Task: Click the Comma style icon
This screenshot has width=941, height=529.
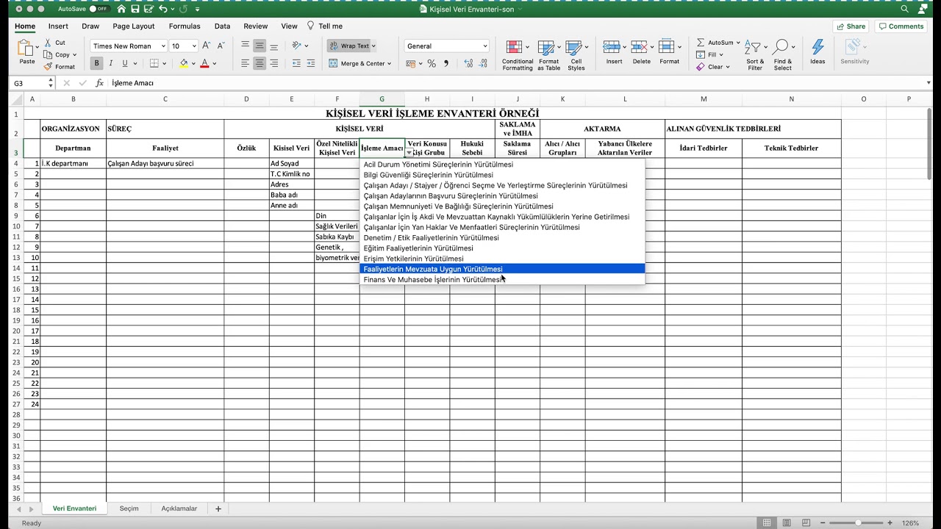Action: pos(446,64)
